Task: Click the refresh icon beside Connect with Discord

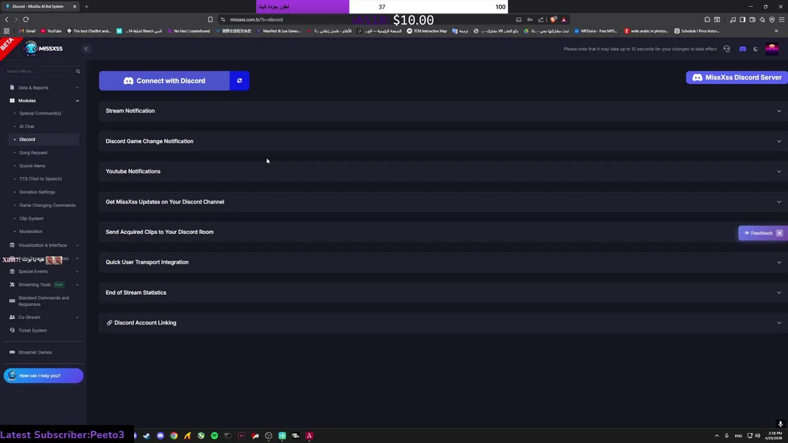Action: tap(239, 81)
